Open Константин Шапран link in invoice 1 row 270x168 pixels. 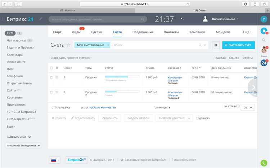coord(175,79)
